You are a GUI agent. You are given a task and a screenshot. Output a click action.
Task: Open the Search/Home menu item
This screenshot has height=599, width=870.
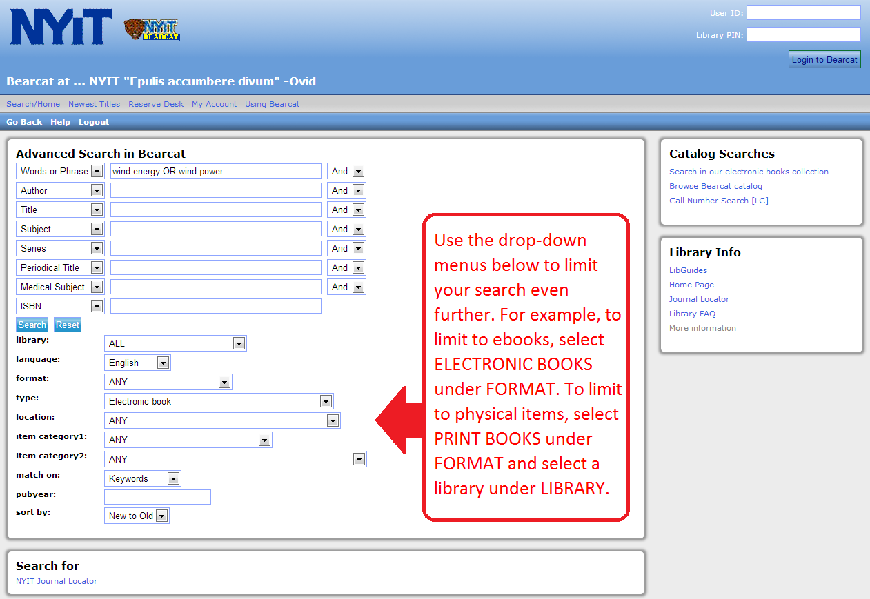tap(33, 104)
